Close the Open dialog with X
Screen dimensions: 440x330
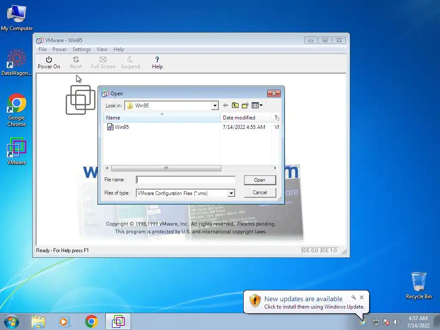point(274,93)
